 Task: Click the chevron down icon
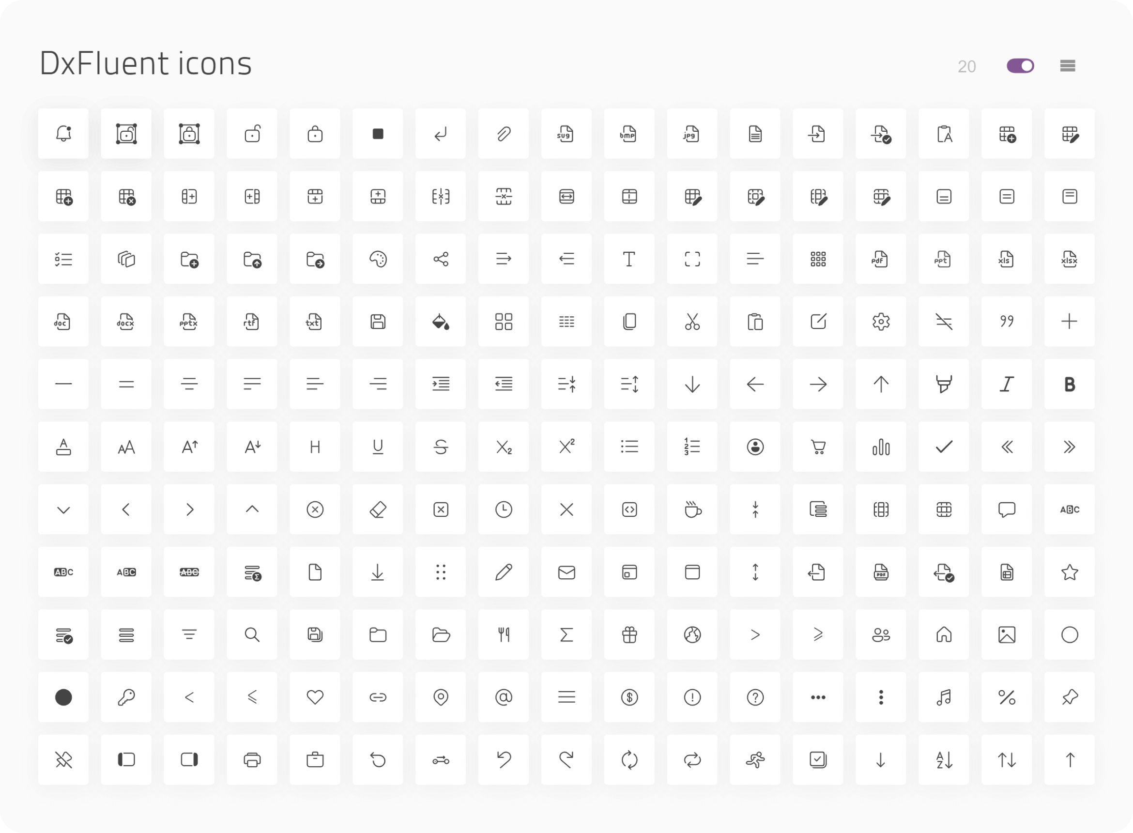coord(63,510)
